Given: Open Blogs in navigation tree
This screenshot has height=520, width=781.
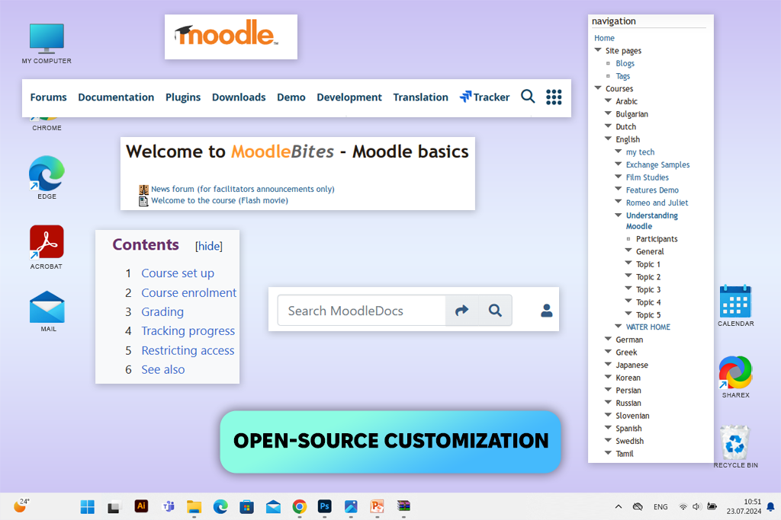Looking at the screenshot, I should [625, 63].
